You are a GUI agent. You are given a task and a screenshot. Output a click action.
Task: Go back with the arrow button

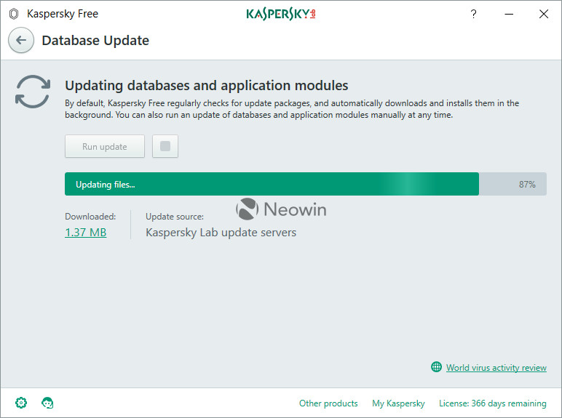point(21,40)
